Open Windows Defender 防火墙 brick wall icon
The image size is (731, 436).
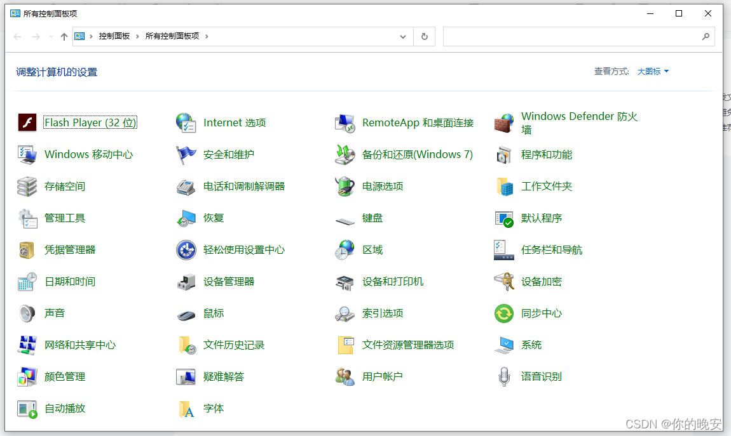pyautogui.click(x=504, y=123)
